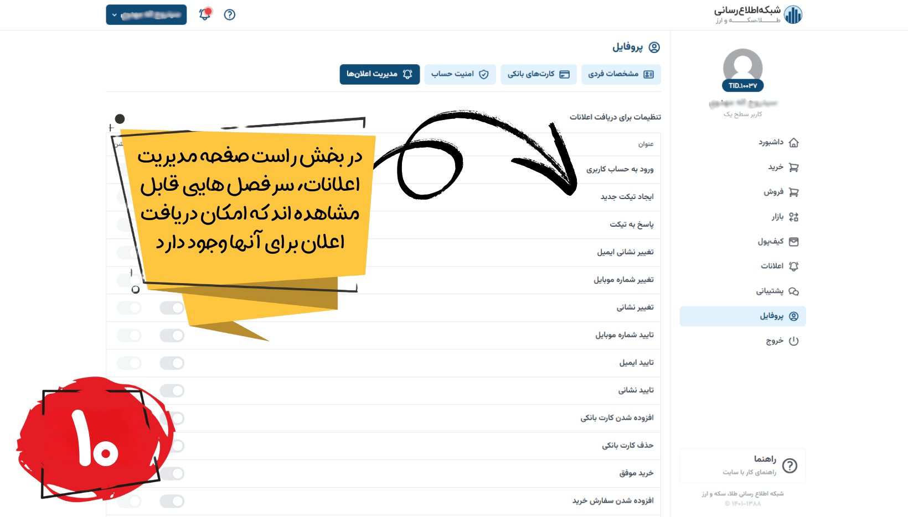
Task: Click the help question mark icon
Action: [x=229, y=14]
